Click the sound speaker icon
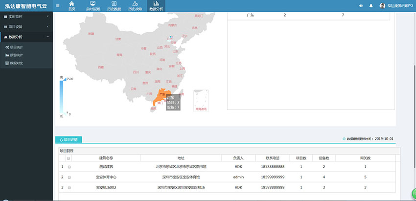The image size is (416, 201). click(x=361, y=6)
